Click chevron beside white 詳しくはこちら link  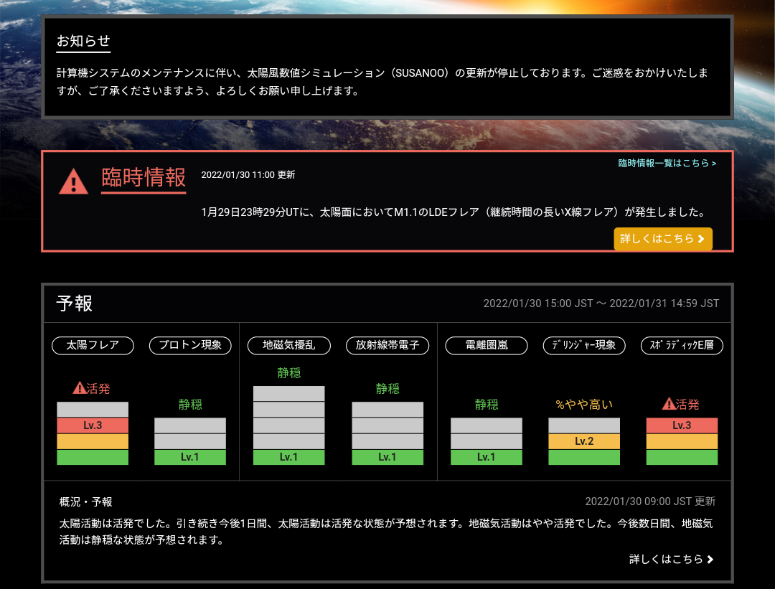click(x=710, y=560)
